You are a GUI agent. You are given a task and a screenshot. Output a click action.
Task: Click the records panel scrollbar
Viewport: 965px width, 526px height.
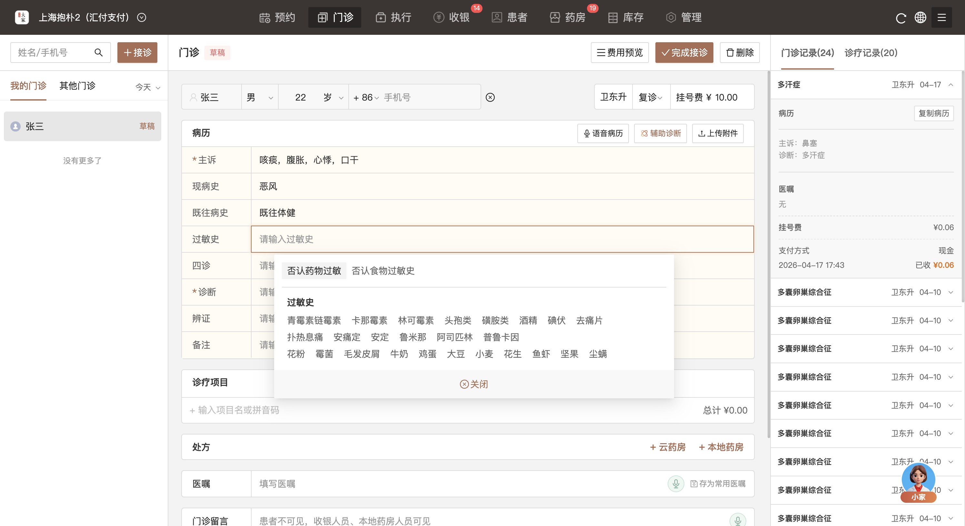pos(963,187)
